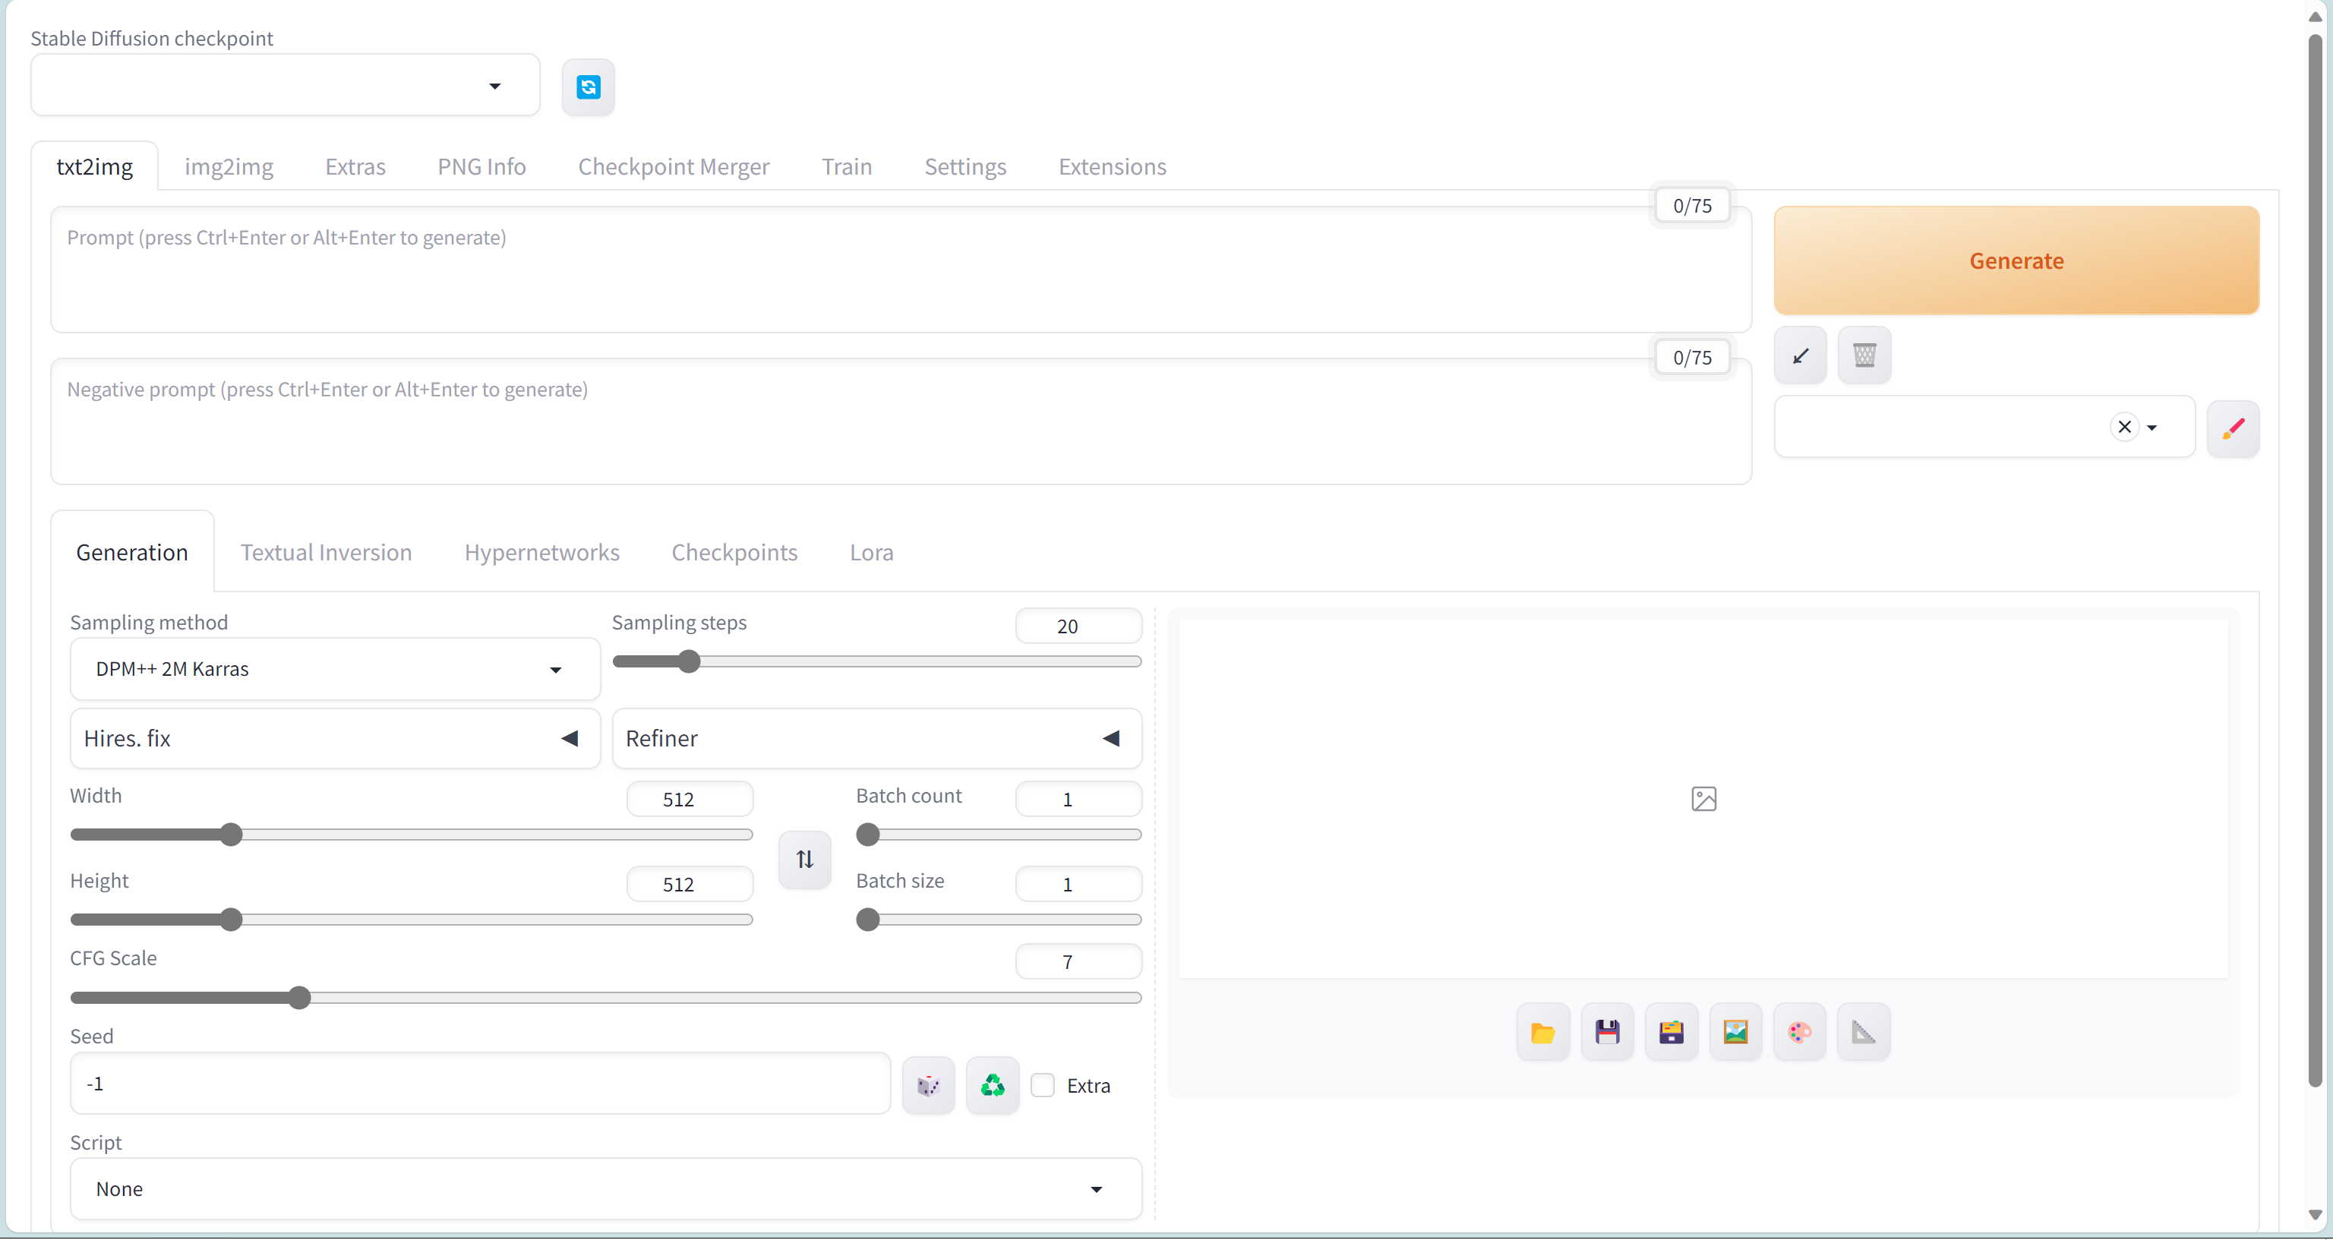2333x1240 pixels.
Task: Randomize the seed with the dice icon
Action: 928,1085
